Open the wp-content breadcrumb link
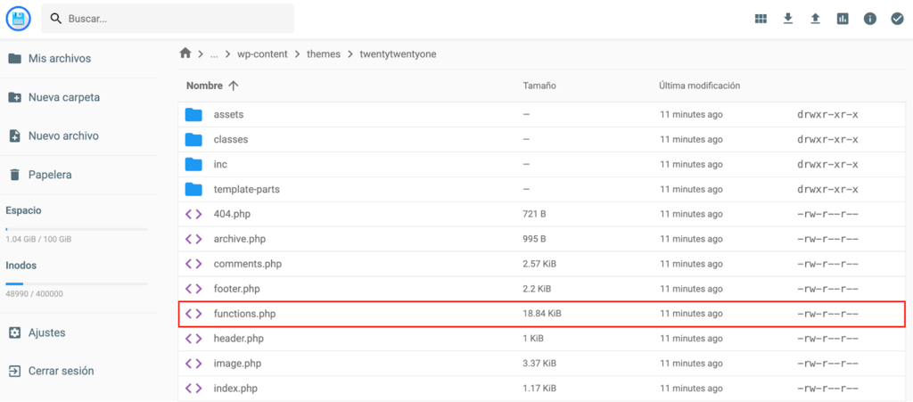The image size is (913, 402). [262, 53]
